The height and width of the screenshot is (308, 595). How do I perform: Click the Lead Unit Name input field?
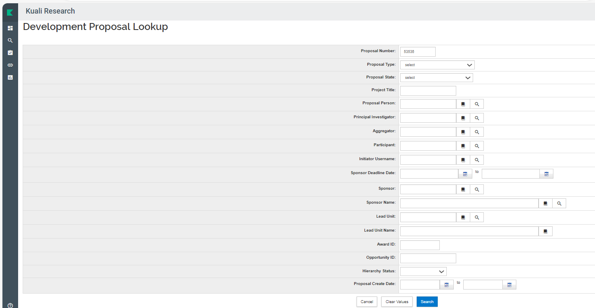pyautogui.click(x=469, y=232)
